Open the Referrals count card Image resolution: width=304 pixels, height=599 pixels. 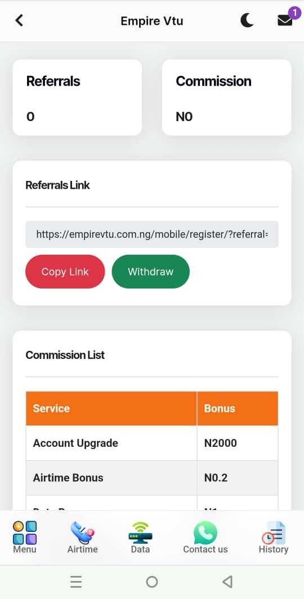click(78, 97)
